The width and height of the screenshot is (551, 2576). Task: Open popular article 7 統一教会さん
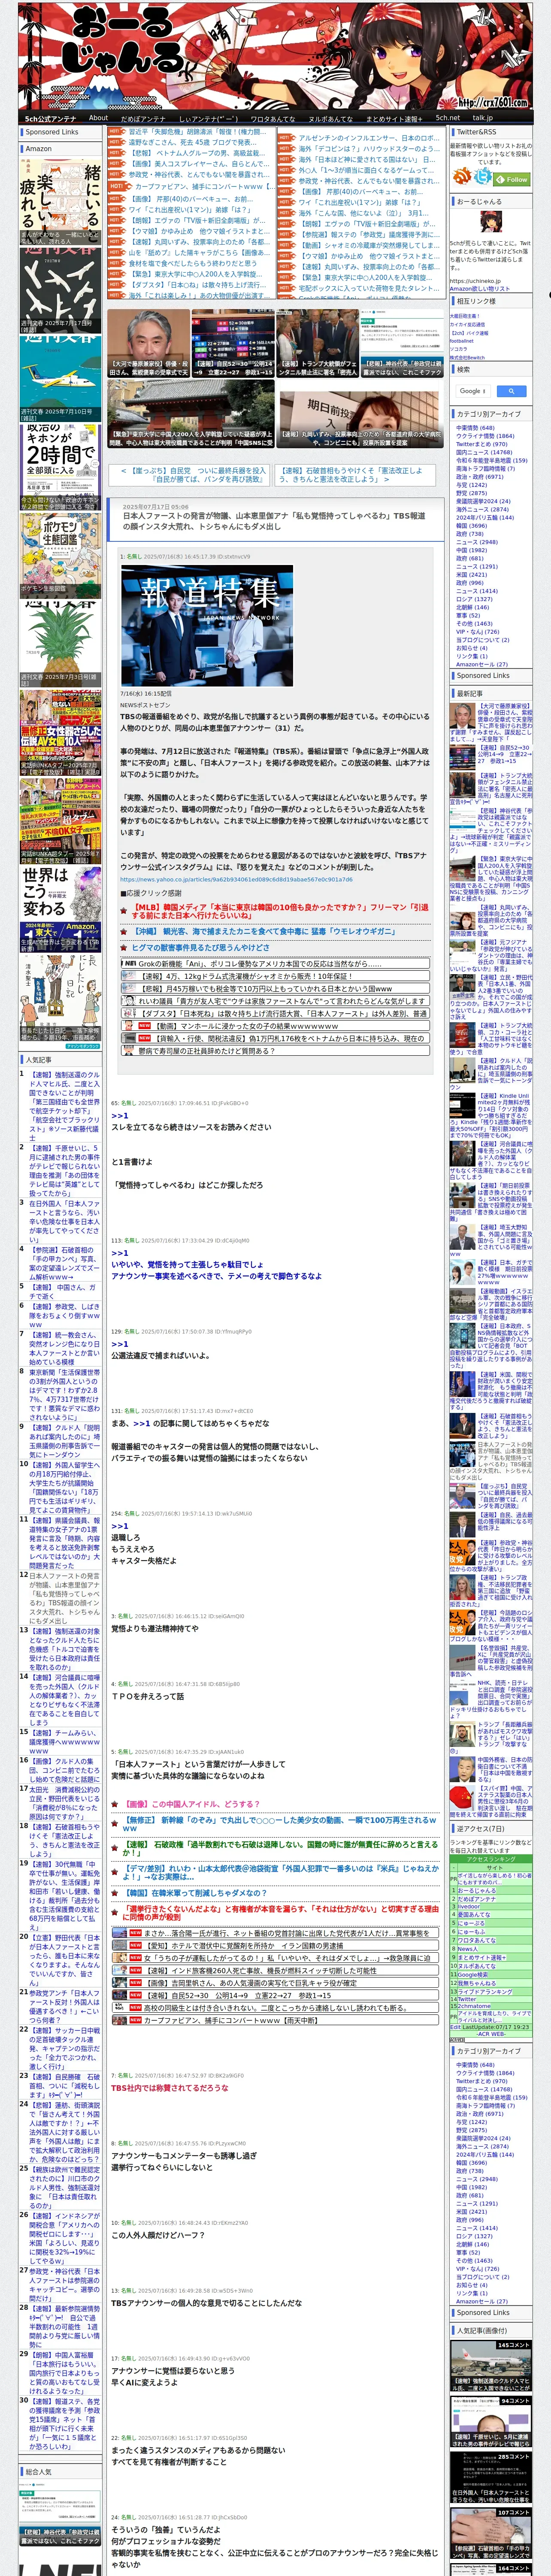pos(64,1348)
